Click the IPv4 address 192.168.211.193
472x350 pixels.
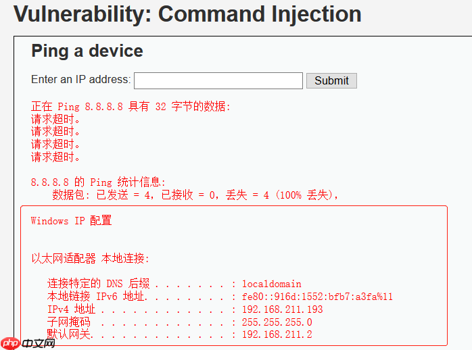(x=282, y=309)
